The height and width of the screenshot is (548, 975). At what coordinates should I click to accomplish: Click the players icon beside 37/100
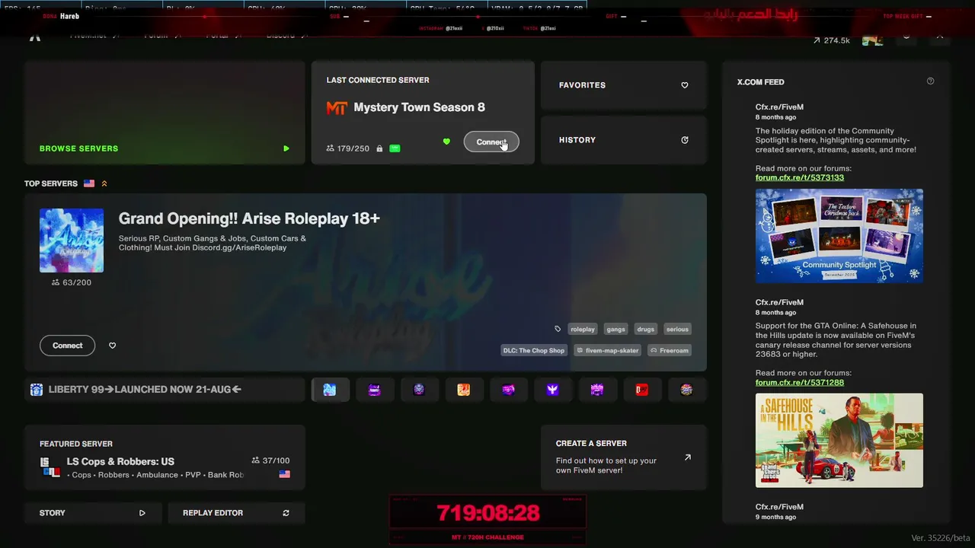(x=256, y=460)
